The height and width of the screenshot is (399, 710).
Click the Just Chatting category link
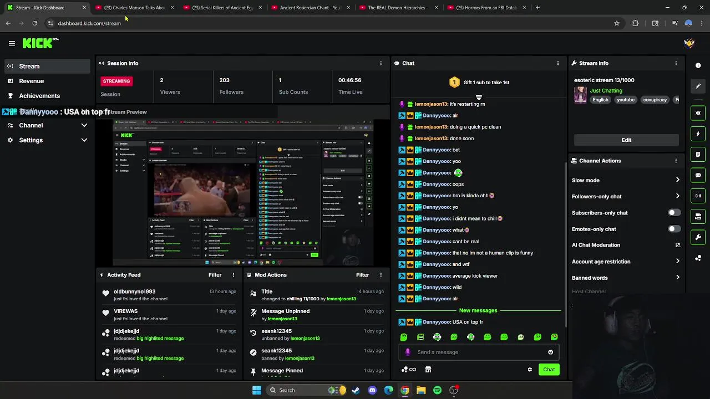tap(606, 90)
